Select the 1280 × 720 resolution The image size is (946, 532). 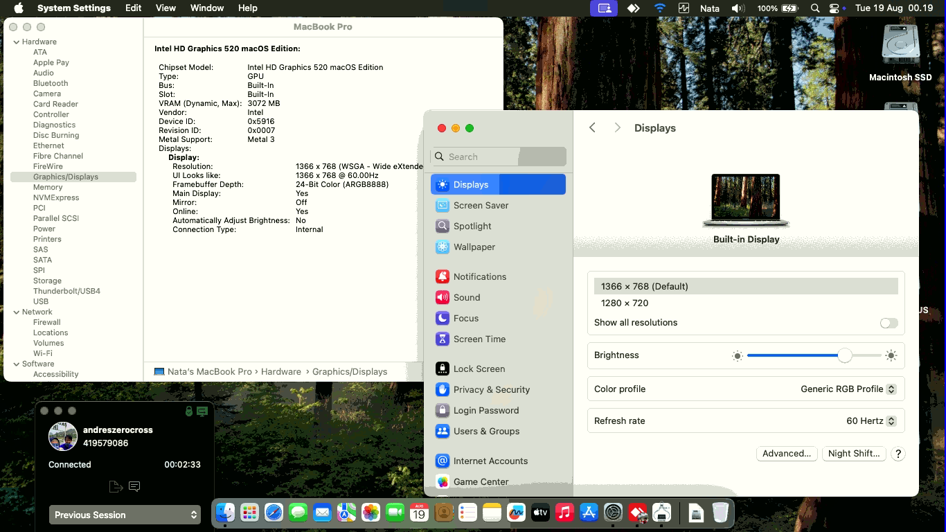point(625,303)
